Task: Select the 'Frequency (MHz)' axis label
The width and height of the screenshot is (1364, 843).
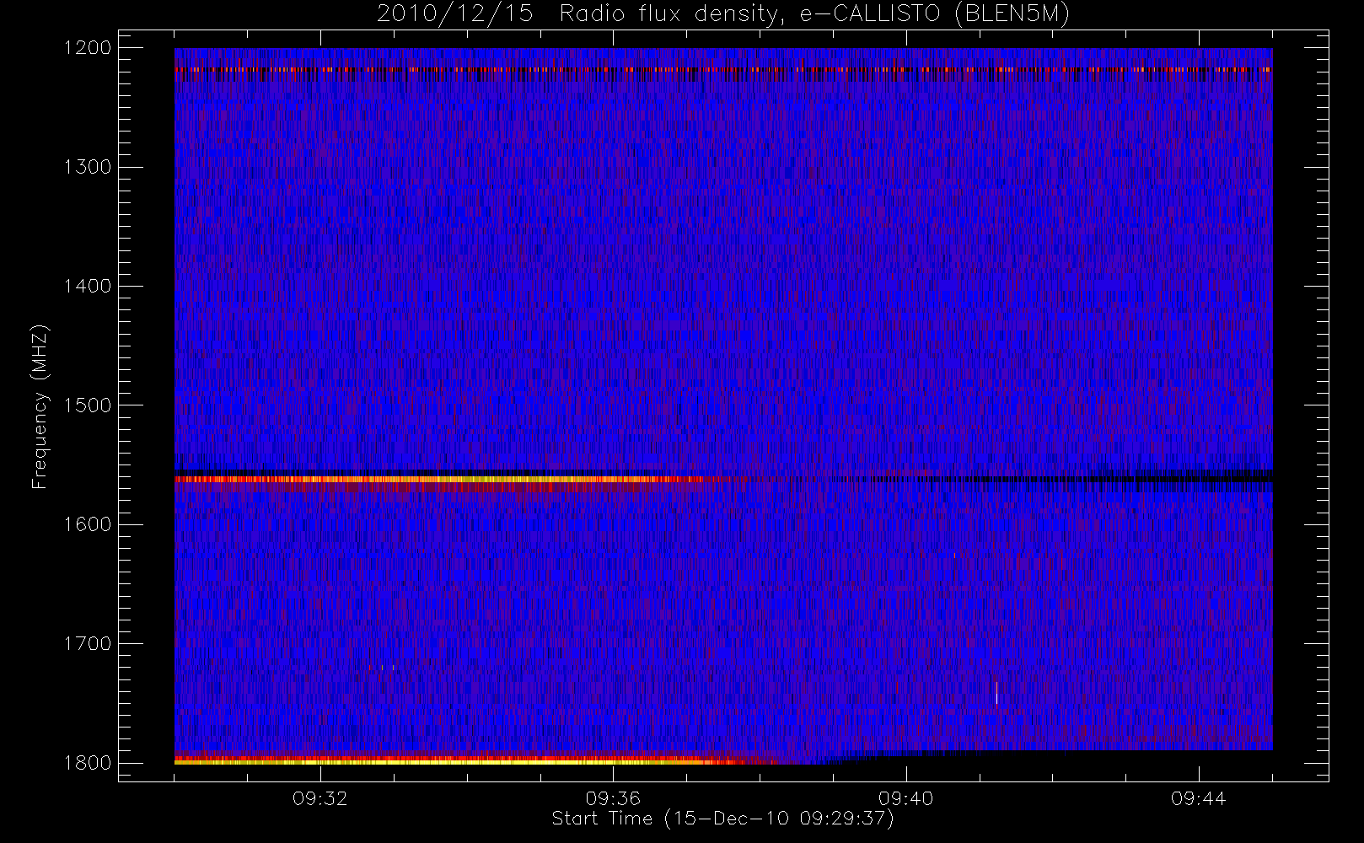Action: 39,406
